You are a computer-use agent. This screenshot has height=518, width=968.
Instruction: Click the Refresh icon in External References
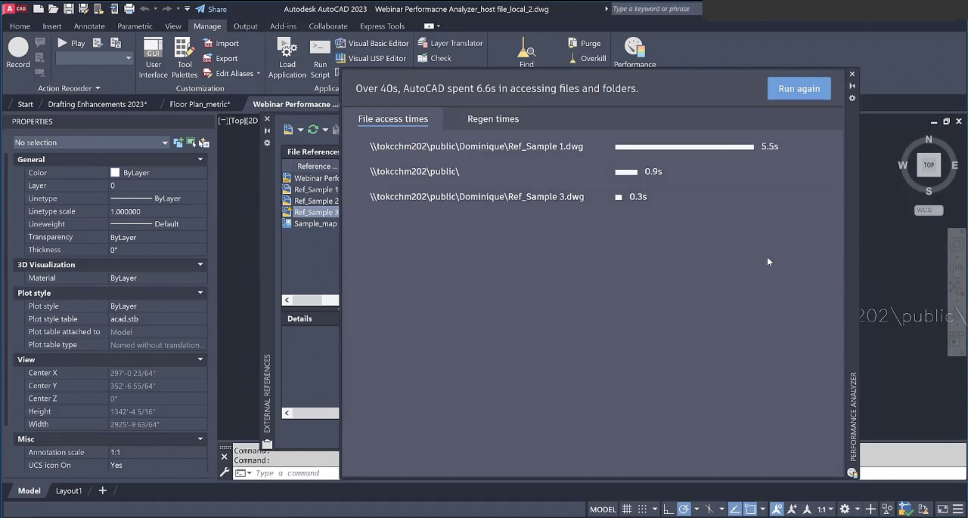[313, 129]
